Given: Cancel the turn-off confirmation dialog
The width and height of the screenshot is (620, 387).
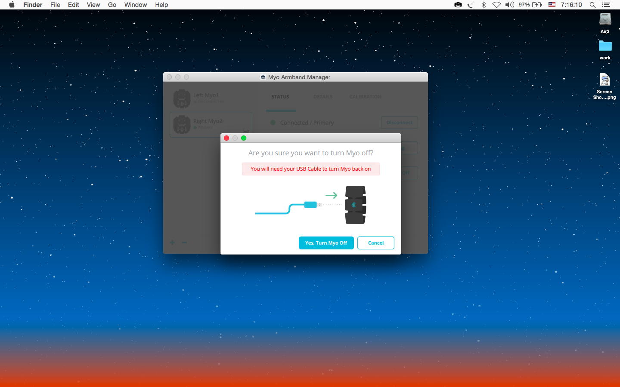Looking at the screenshot, I should pos(376,243).
